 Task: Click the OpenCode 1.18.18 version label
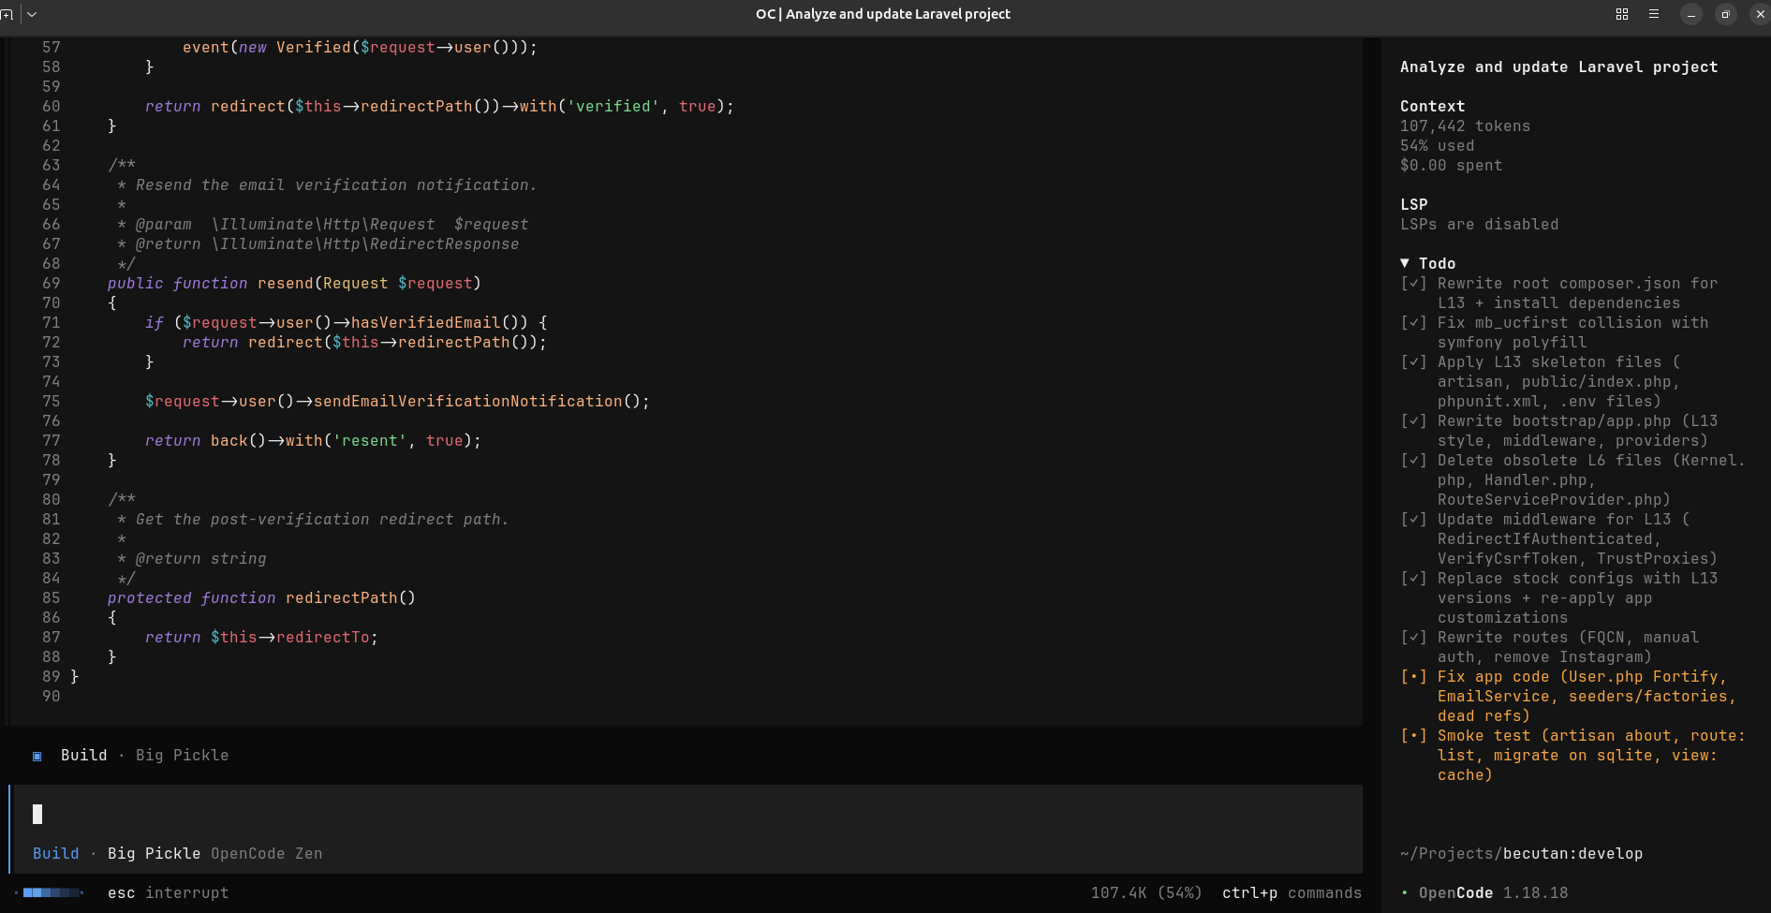coord(1493,892)
